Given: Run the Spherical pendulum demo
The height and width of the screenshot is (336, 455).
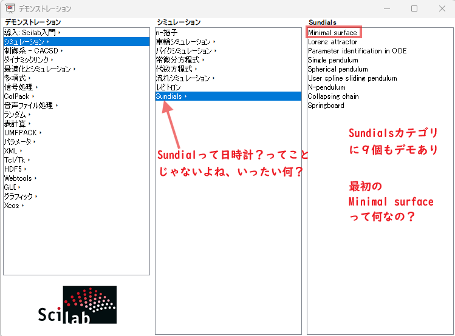Looking at the screenshot, I should pos(380,69).
